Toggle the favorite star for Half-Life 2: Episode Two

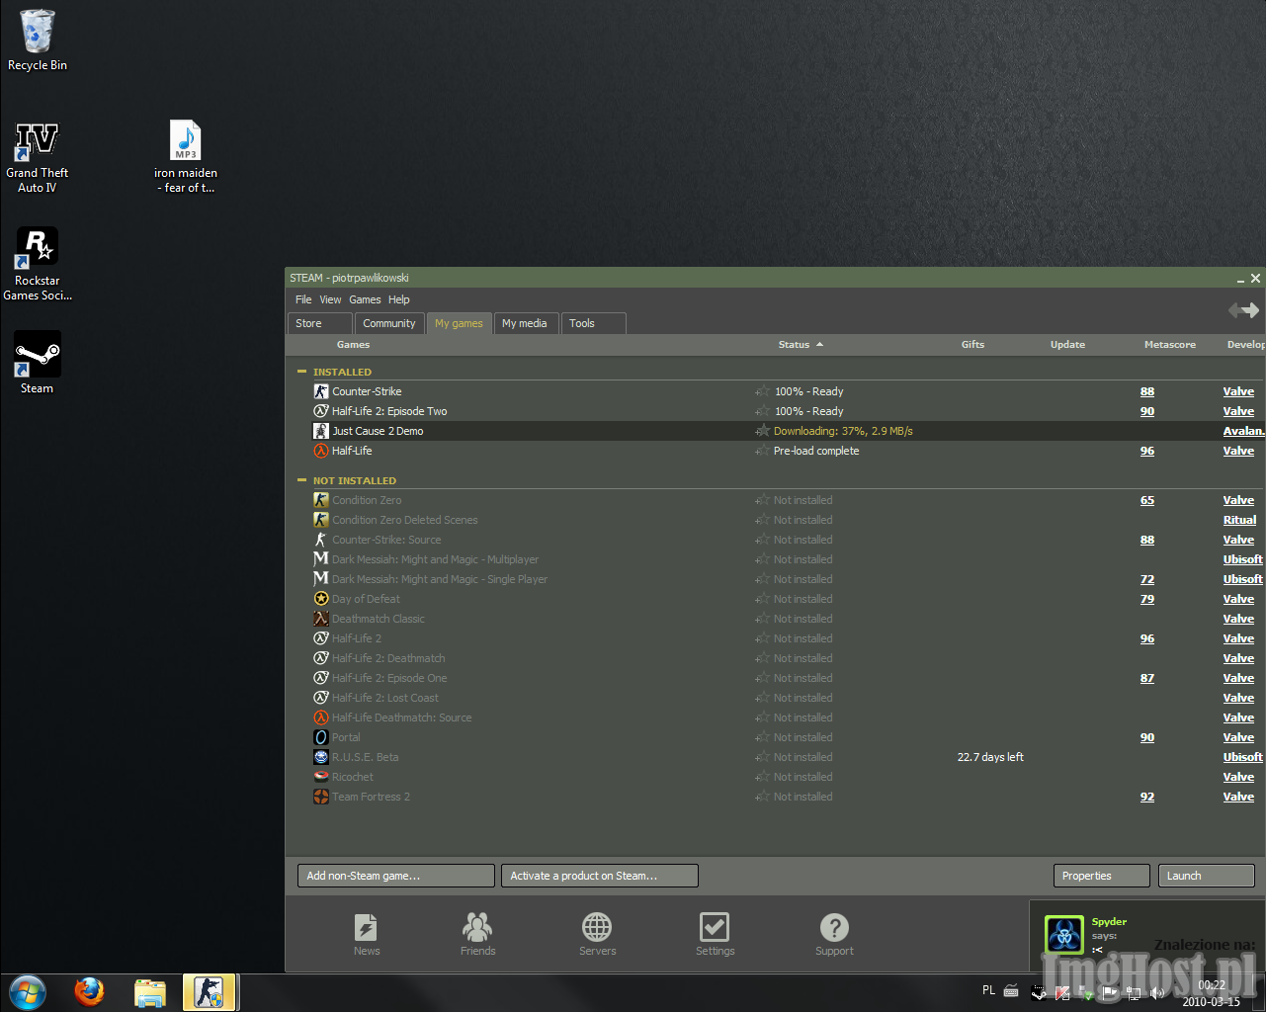click(762, 411)
